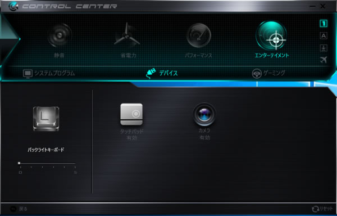Switch to the ゲーミング tab
Screen dimensions: 337x216
click(268, 73)
